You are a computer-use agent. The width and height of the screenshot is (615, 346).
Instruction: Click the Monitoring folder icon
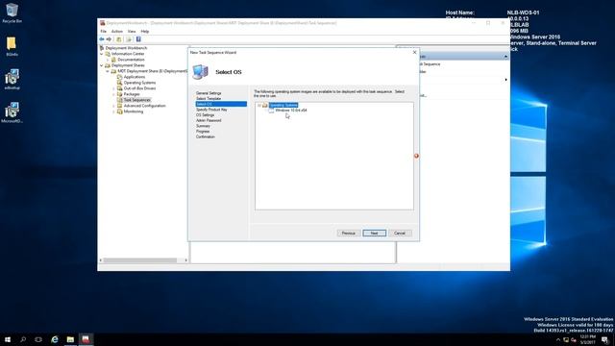pyautogui.click(x=119, y=111)
